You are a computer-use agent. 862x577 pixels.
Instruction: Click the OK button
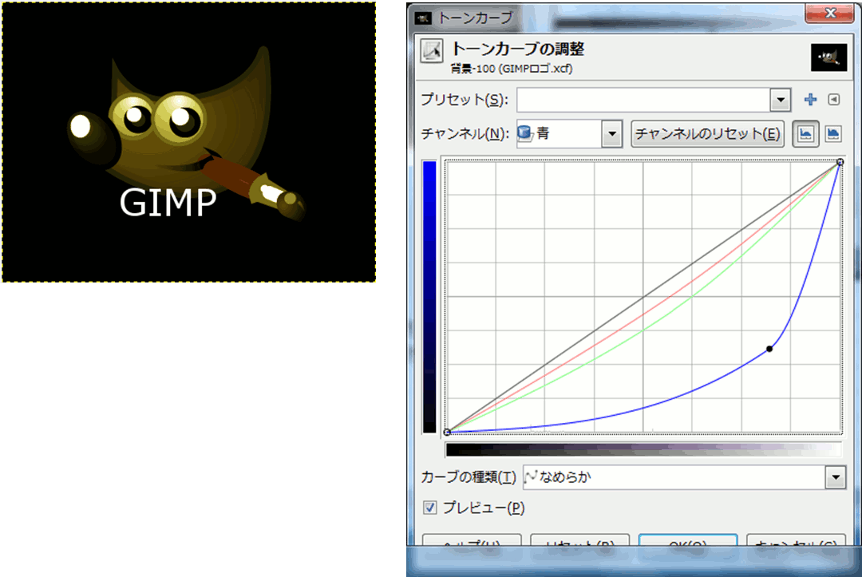(x=687, y=544)
